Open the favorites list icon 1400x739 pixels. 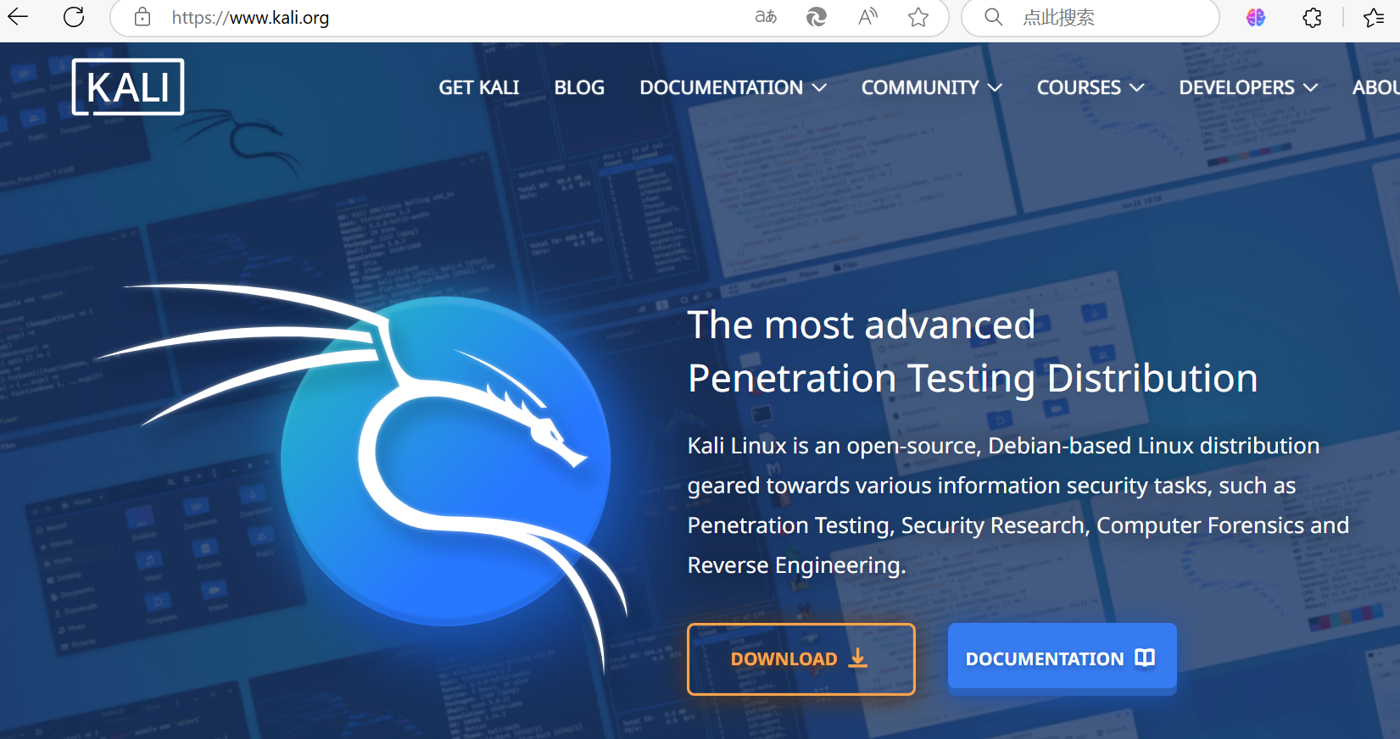pyautogui.click(x=1374, y=17)
